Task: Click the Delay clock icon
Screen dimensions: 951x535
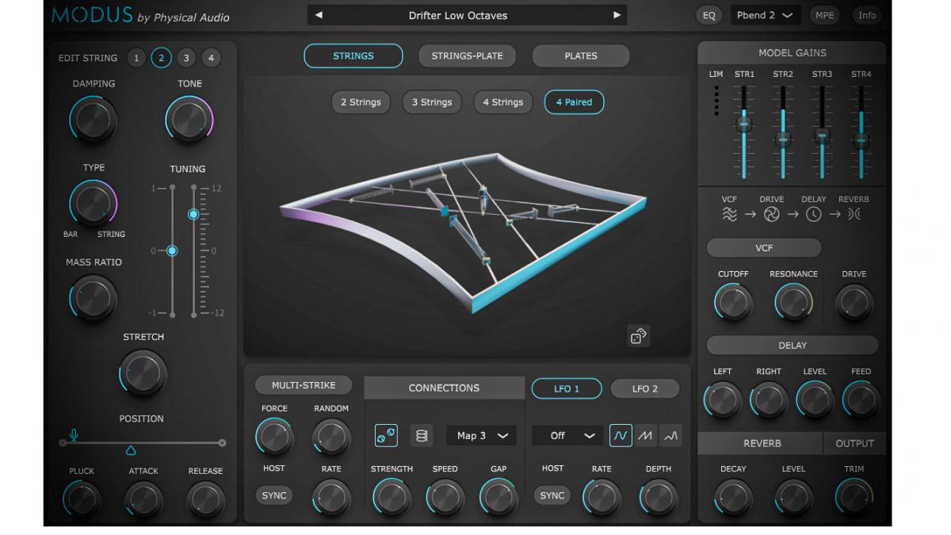Action: point(813,215)
